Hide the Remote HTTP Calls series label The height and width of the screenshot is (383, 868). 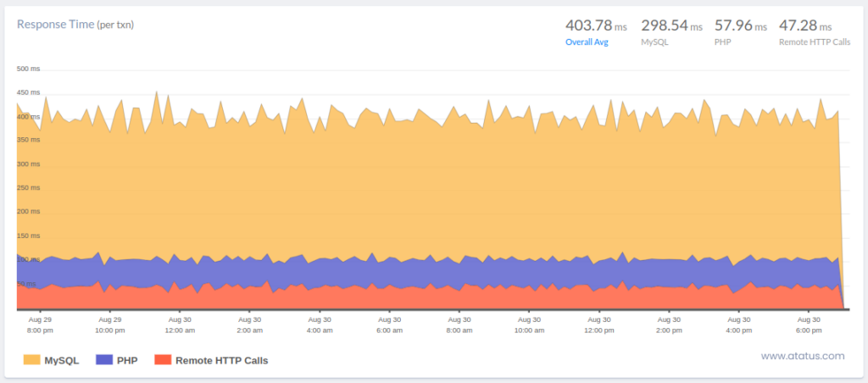221,360
